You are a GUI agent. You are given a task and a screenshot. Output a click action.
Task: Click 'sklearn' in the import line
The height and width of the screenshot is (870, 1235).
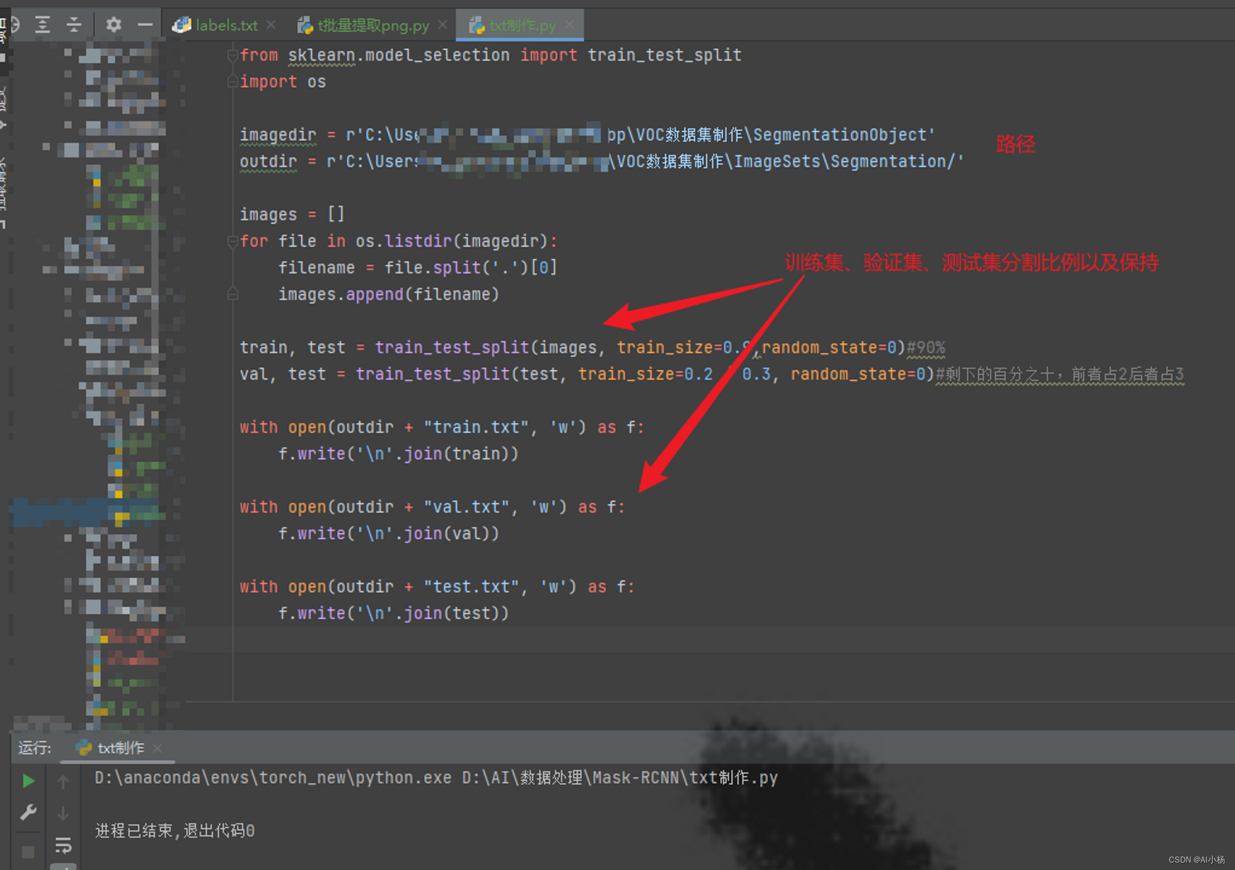(x=321, y=55)
